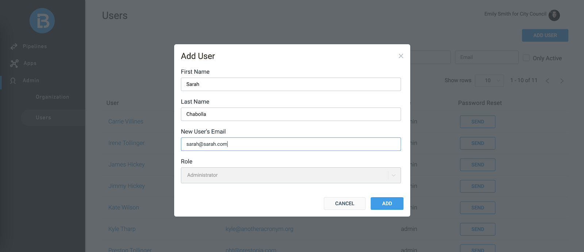The height and width of the screenshot is (252, 584).
Task: Select Users in the sidebar
Action: pyautogui.click(x=43, y=118)
